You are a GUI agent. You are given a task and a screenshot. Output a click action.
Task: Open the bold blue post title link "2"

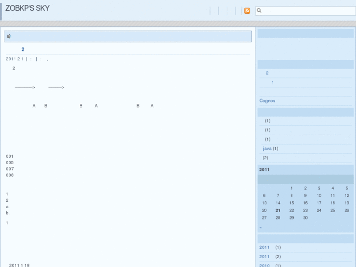pyautogui.click(x=23, y=49)
